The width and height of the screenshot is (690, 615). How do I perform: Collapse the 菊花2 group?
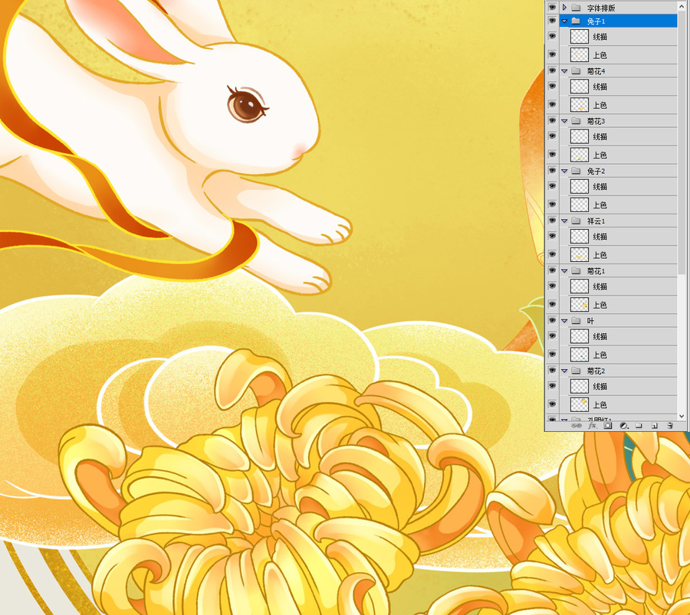pyautogui.click(x=564, y=371)
